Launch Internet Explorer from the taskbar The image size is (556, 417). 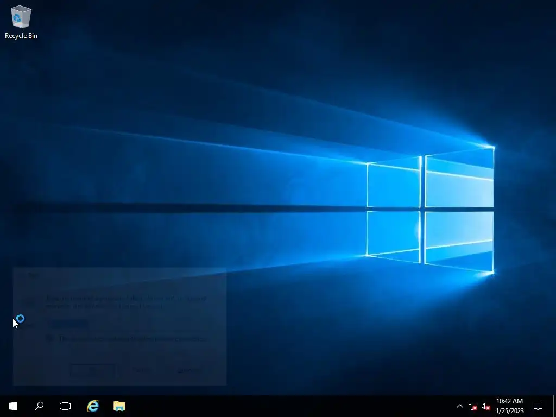(93, 406)
